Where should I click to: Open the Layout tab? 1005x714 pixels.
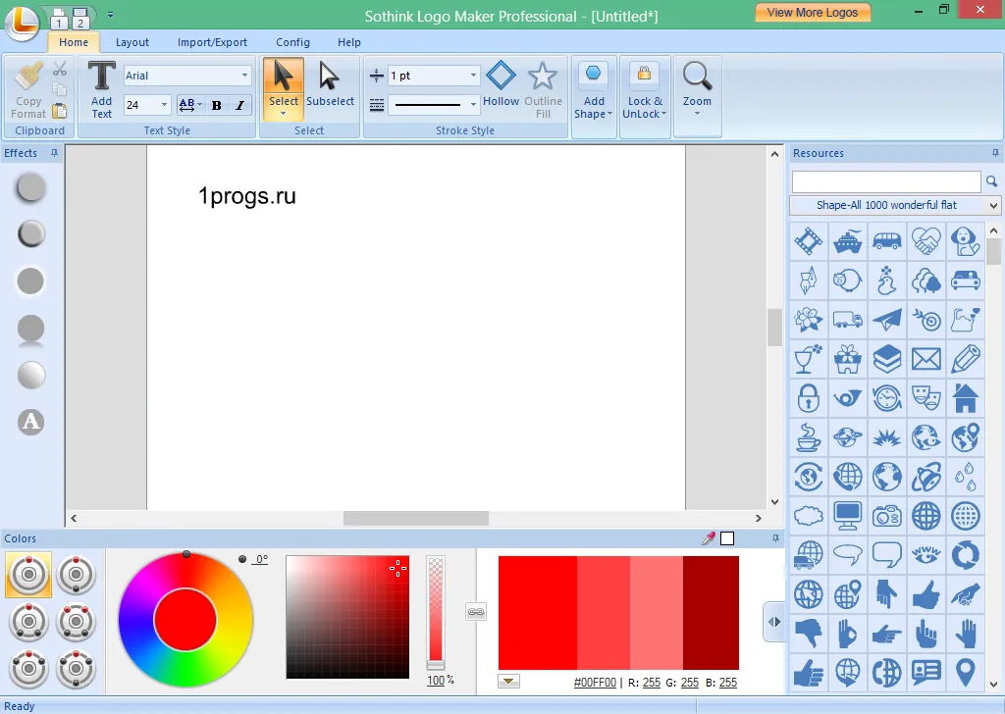click(132, 42)
